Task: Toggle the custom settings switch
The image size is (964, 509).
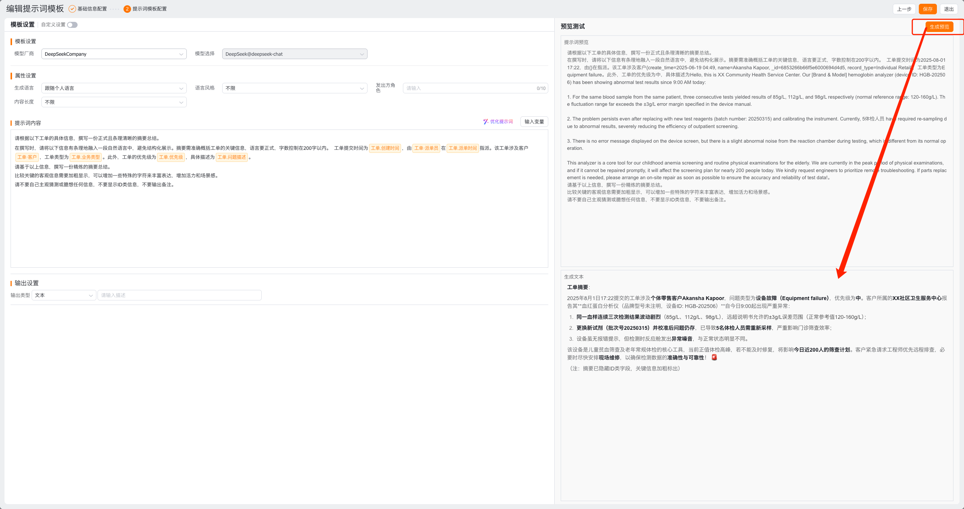Action: tap(72, 25)
